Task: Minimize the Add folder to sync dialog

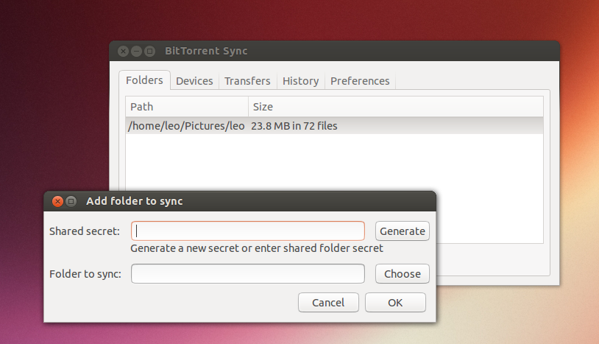Action: [71, 201]
